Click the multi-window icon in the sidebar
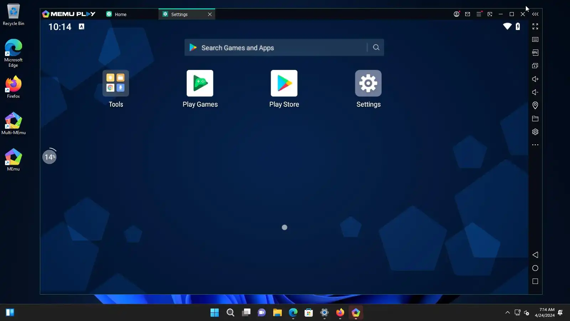This screenshot has height=321, width=570. pos(535,66)
